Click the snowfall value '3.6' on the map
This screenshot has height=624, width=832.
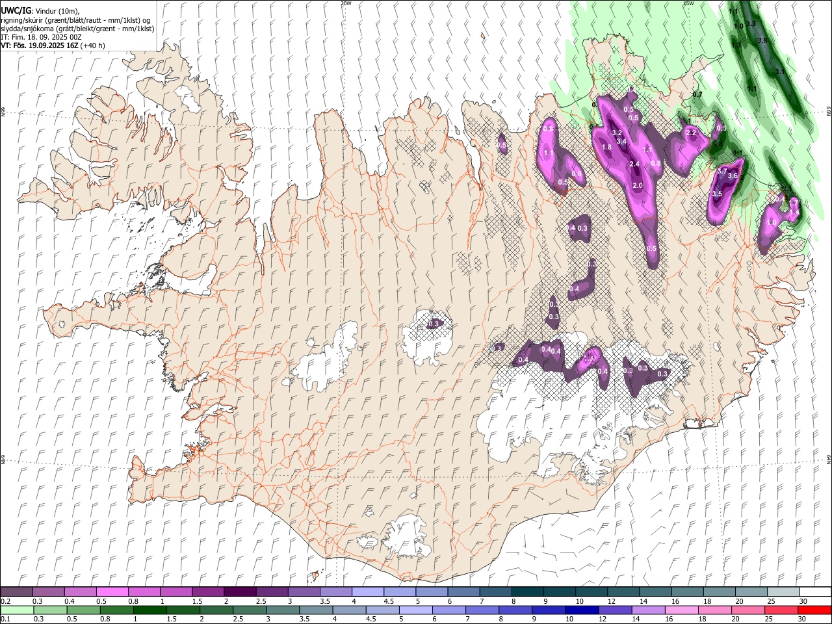pos(733,176)
